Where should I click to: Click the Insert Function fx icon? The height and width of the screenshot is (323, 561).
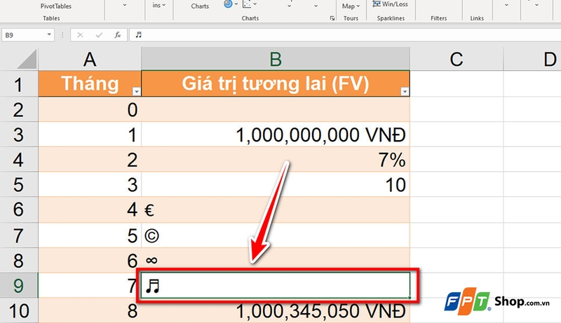tap(117, 35)
